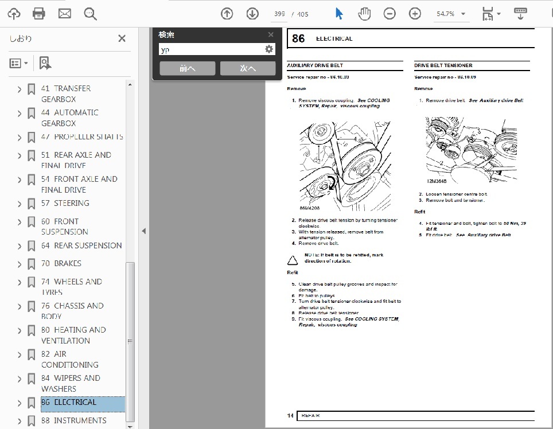This screenshot has height=429, width=553.
Task: Expand 60 FRONT SUSPENSION bookmark
Action: coord(20,223)
